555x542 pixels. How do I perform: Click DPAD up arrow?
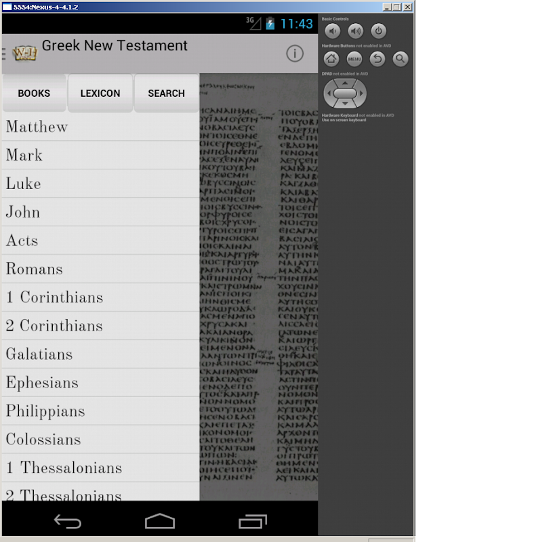click(x=345, y=83)
